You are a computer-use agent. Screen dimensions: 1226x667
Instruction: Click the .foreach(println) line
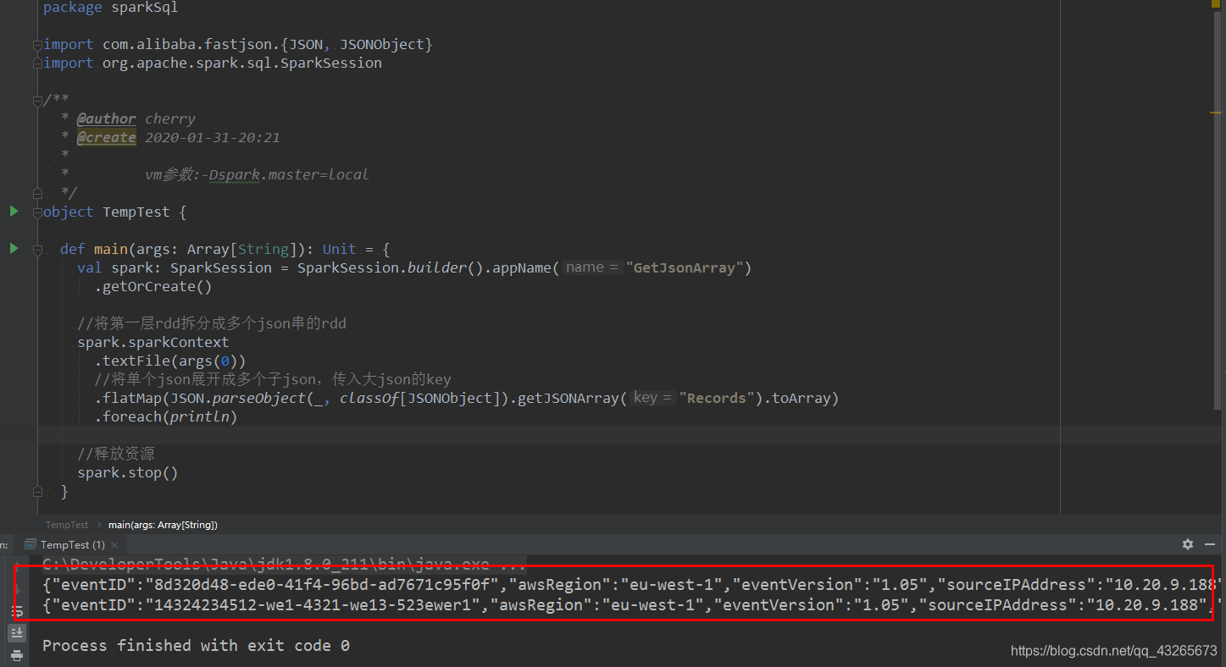166,416
